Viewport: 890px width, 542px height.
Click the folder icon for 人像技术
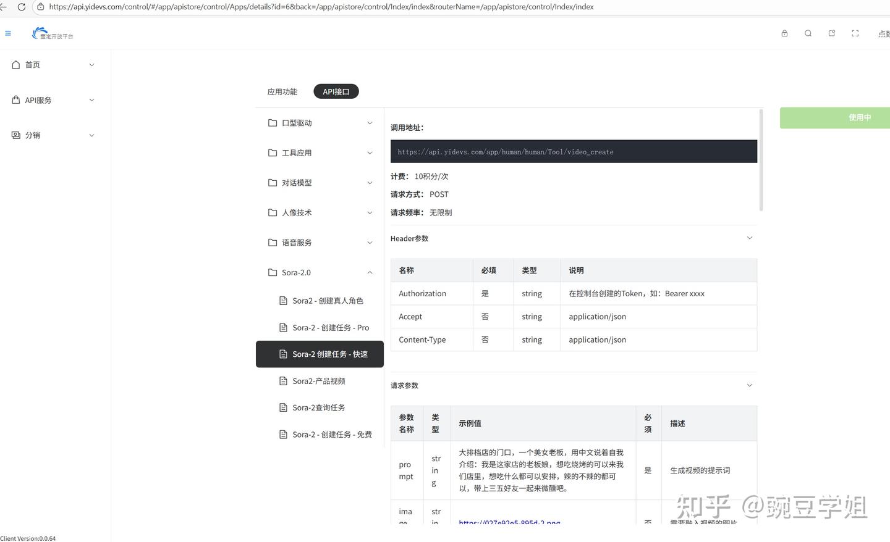point(273,212)
